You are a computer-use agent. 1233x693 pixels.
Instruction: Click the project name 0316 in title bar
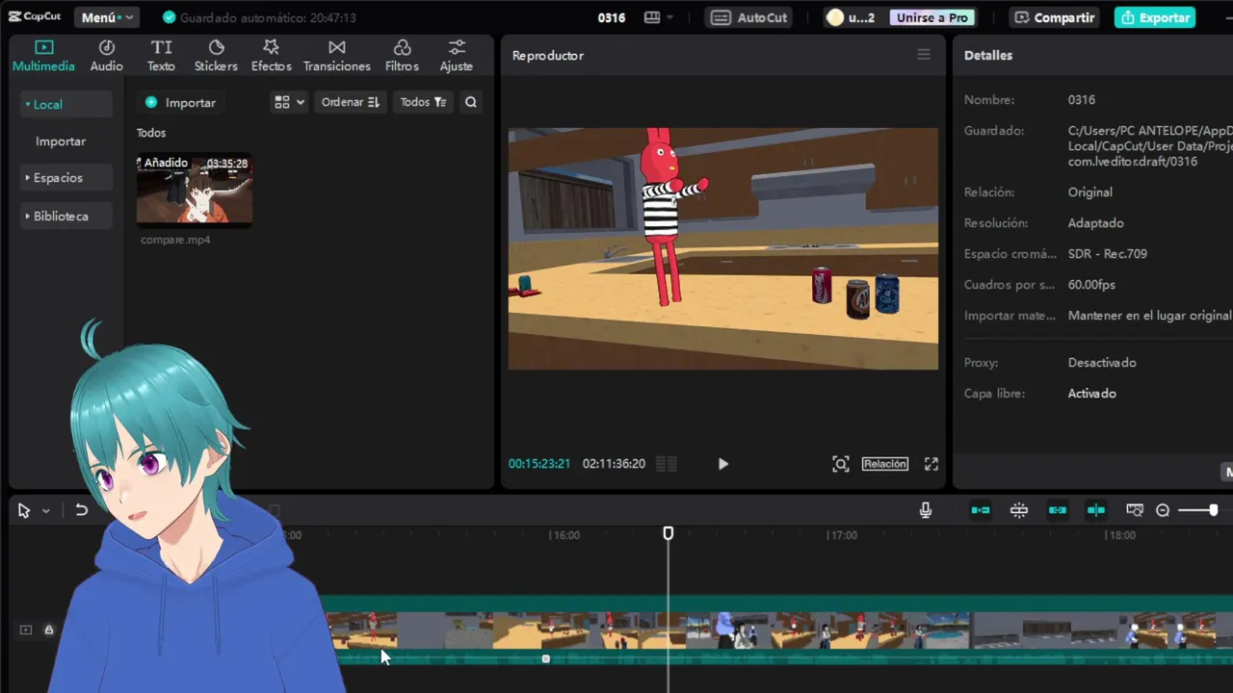[x=611, y=17]
